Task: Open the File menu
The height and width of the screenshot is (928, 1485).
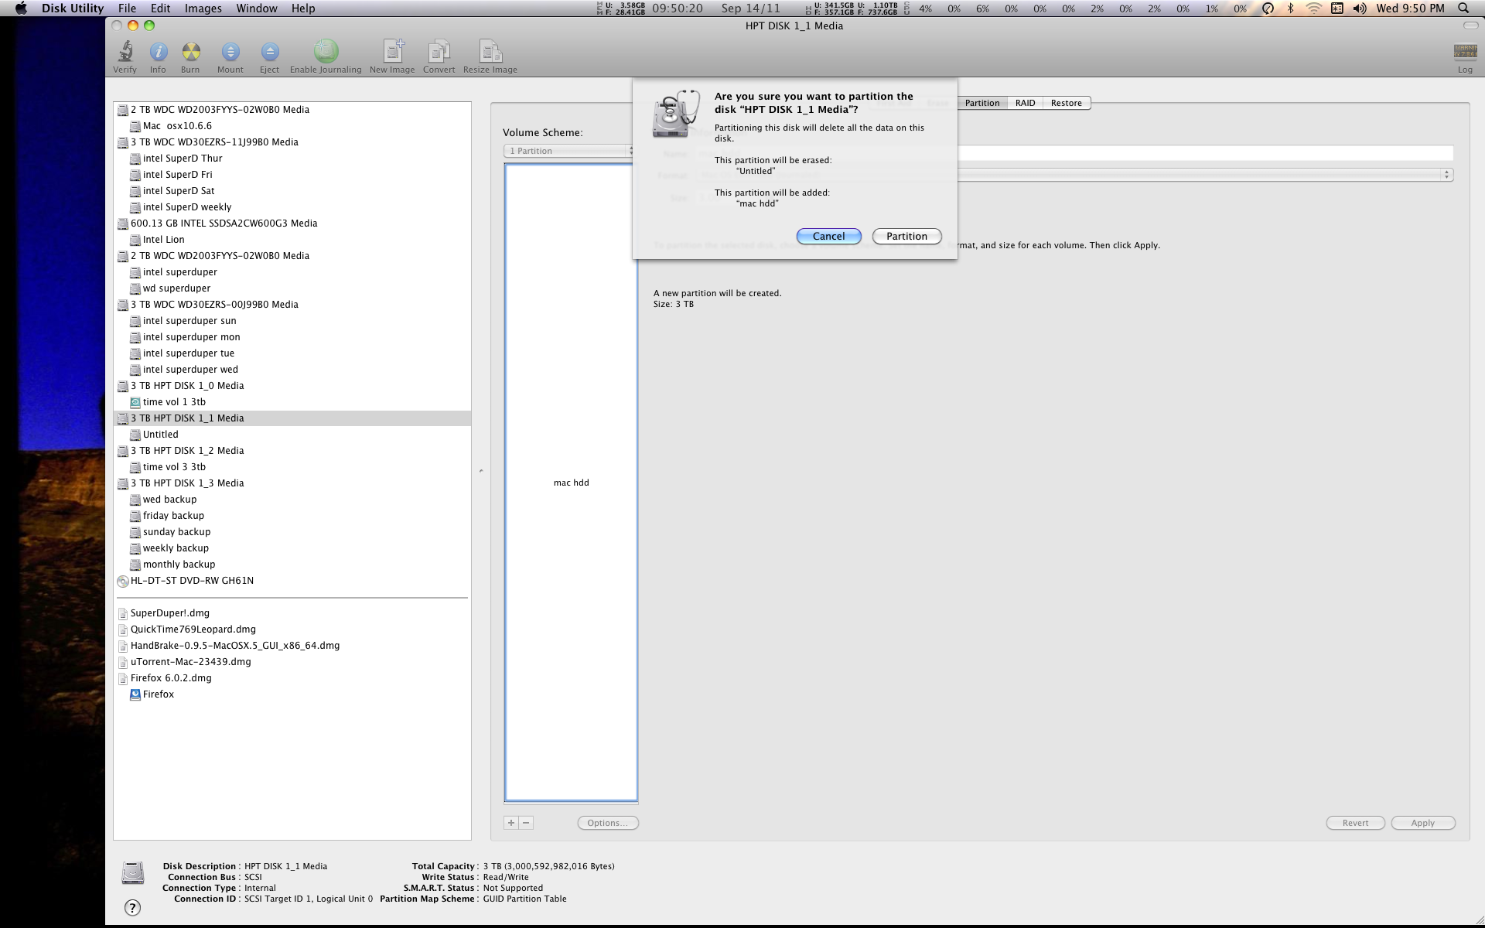Action: coord(127,9)
